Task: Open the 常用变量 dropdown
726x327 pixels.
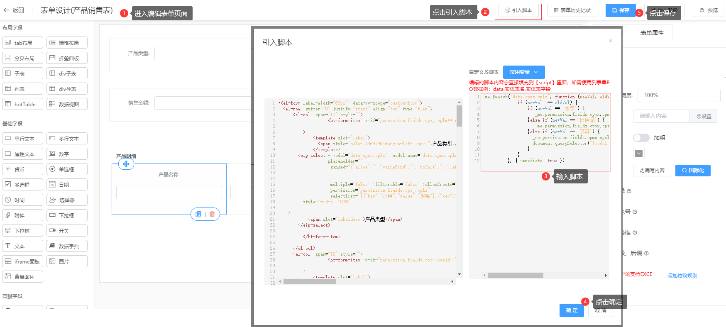Action: 523,72
